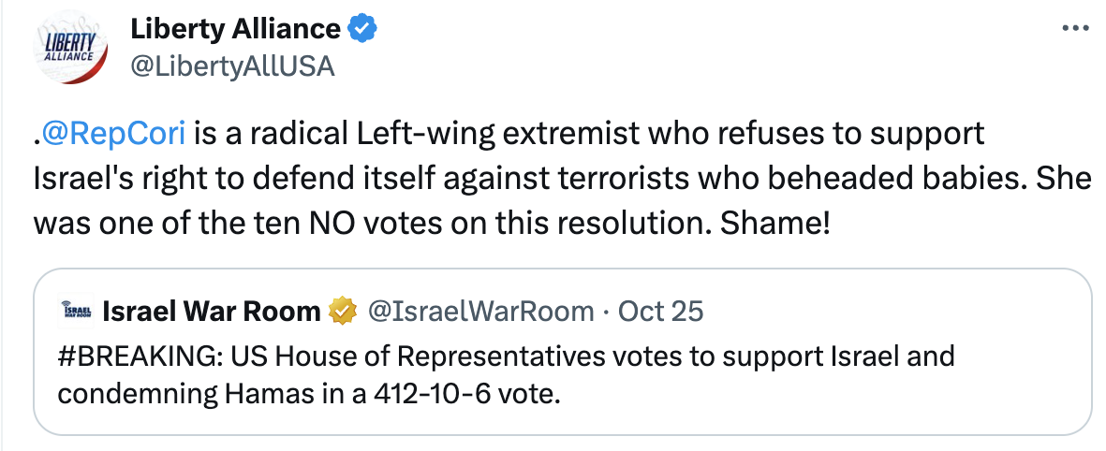Open the Liberty Alliance display name link

[235, 29]
